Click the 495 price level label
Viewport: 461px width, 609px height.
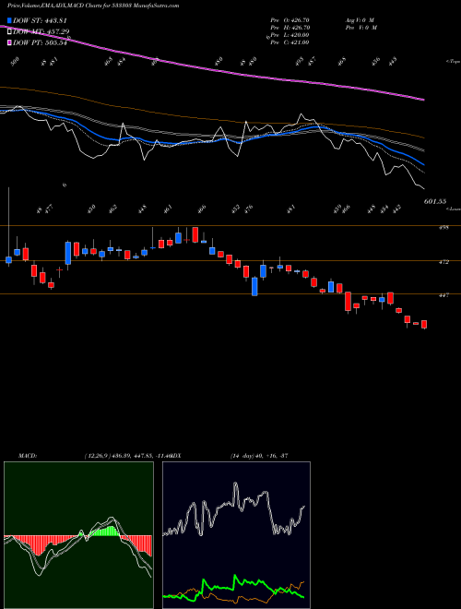point(444,228)
